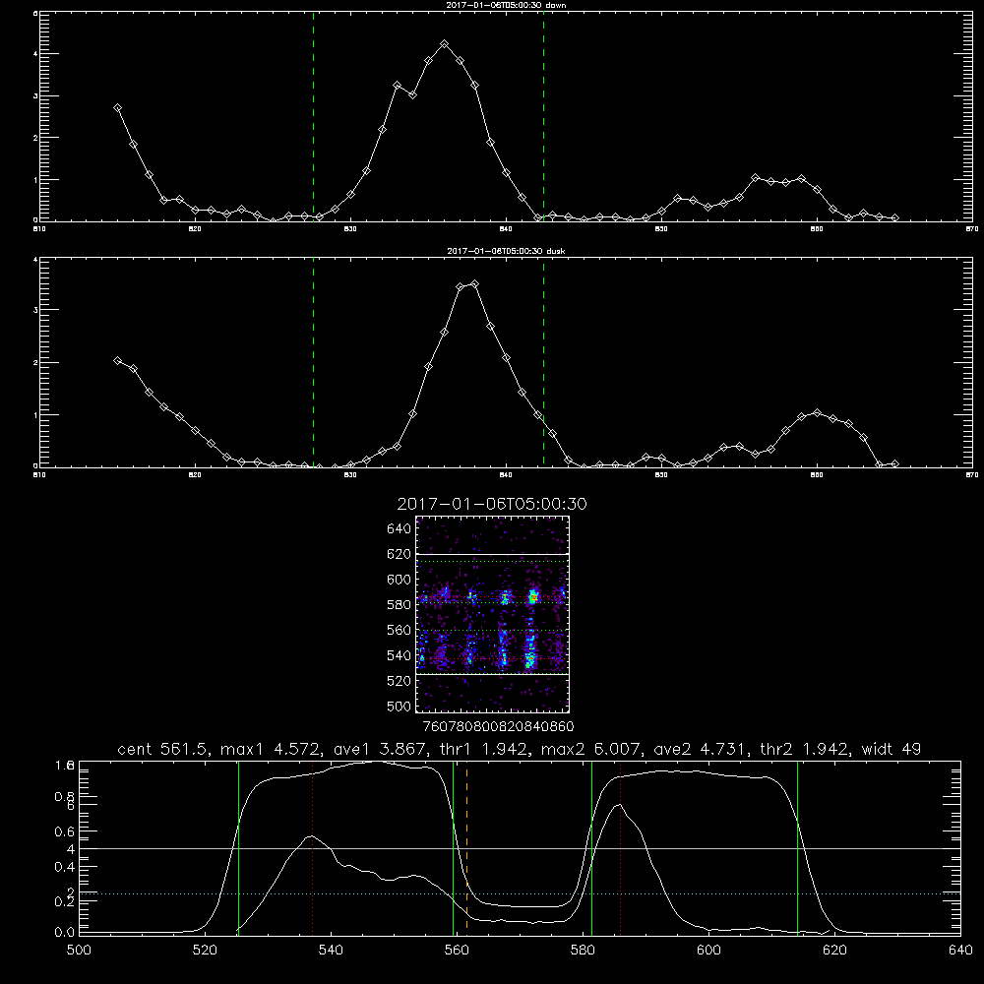Click the '540' y-axis label beside spectral image

point(400,655)
